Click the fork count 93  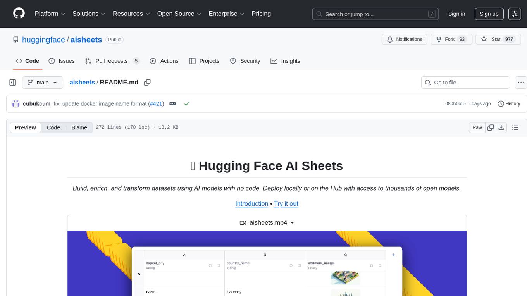pyautogui.click(x=462, y=39)
